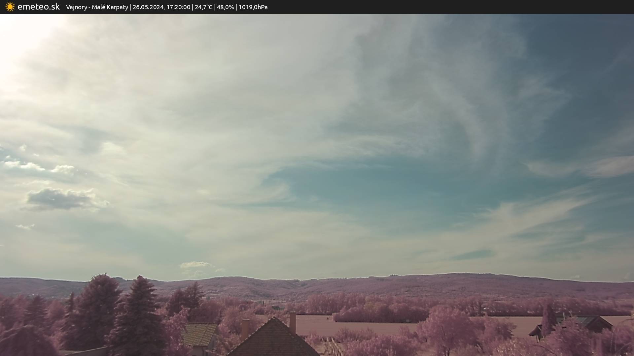Click the dark-roofed house at the far right

click(591, 323)
